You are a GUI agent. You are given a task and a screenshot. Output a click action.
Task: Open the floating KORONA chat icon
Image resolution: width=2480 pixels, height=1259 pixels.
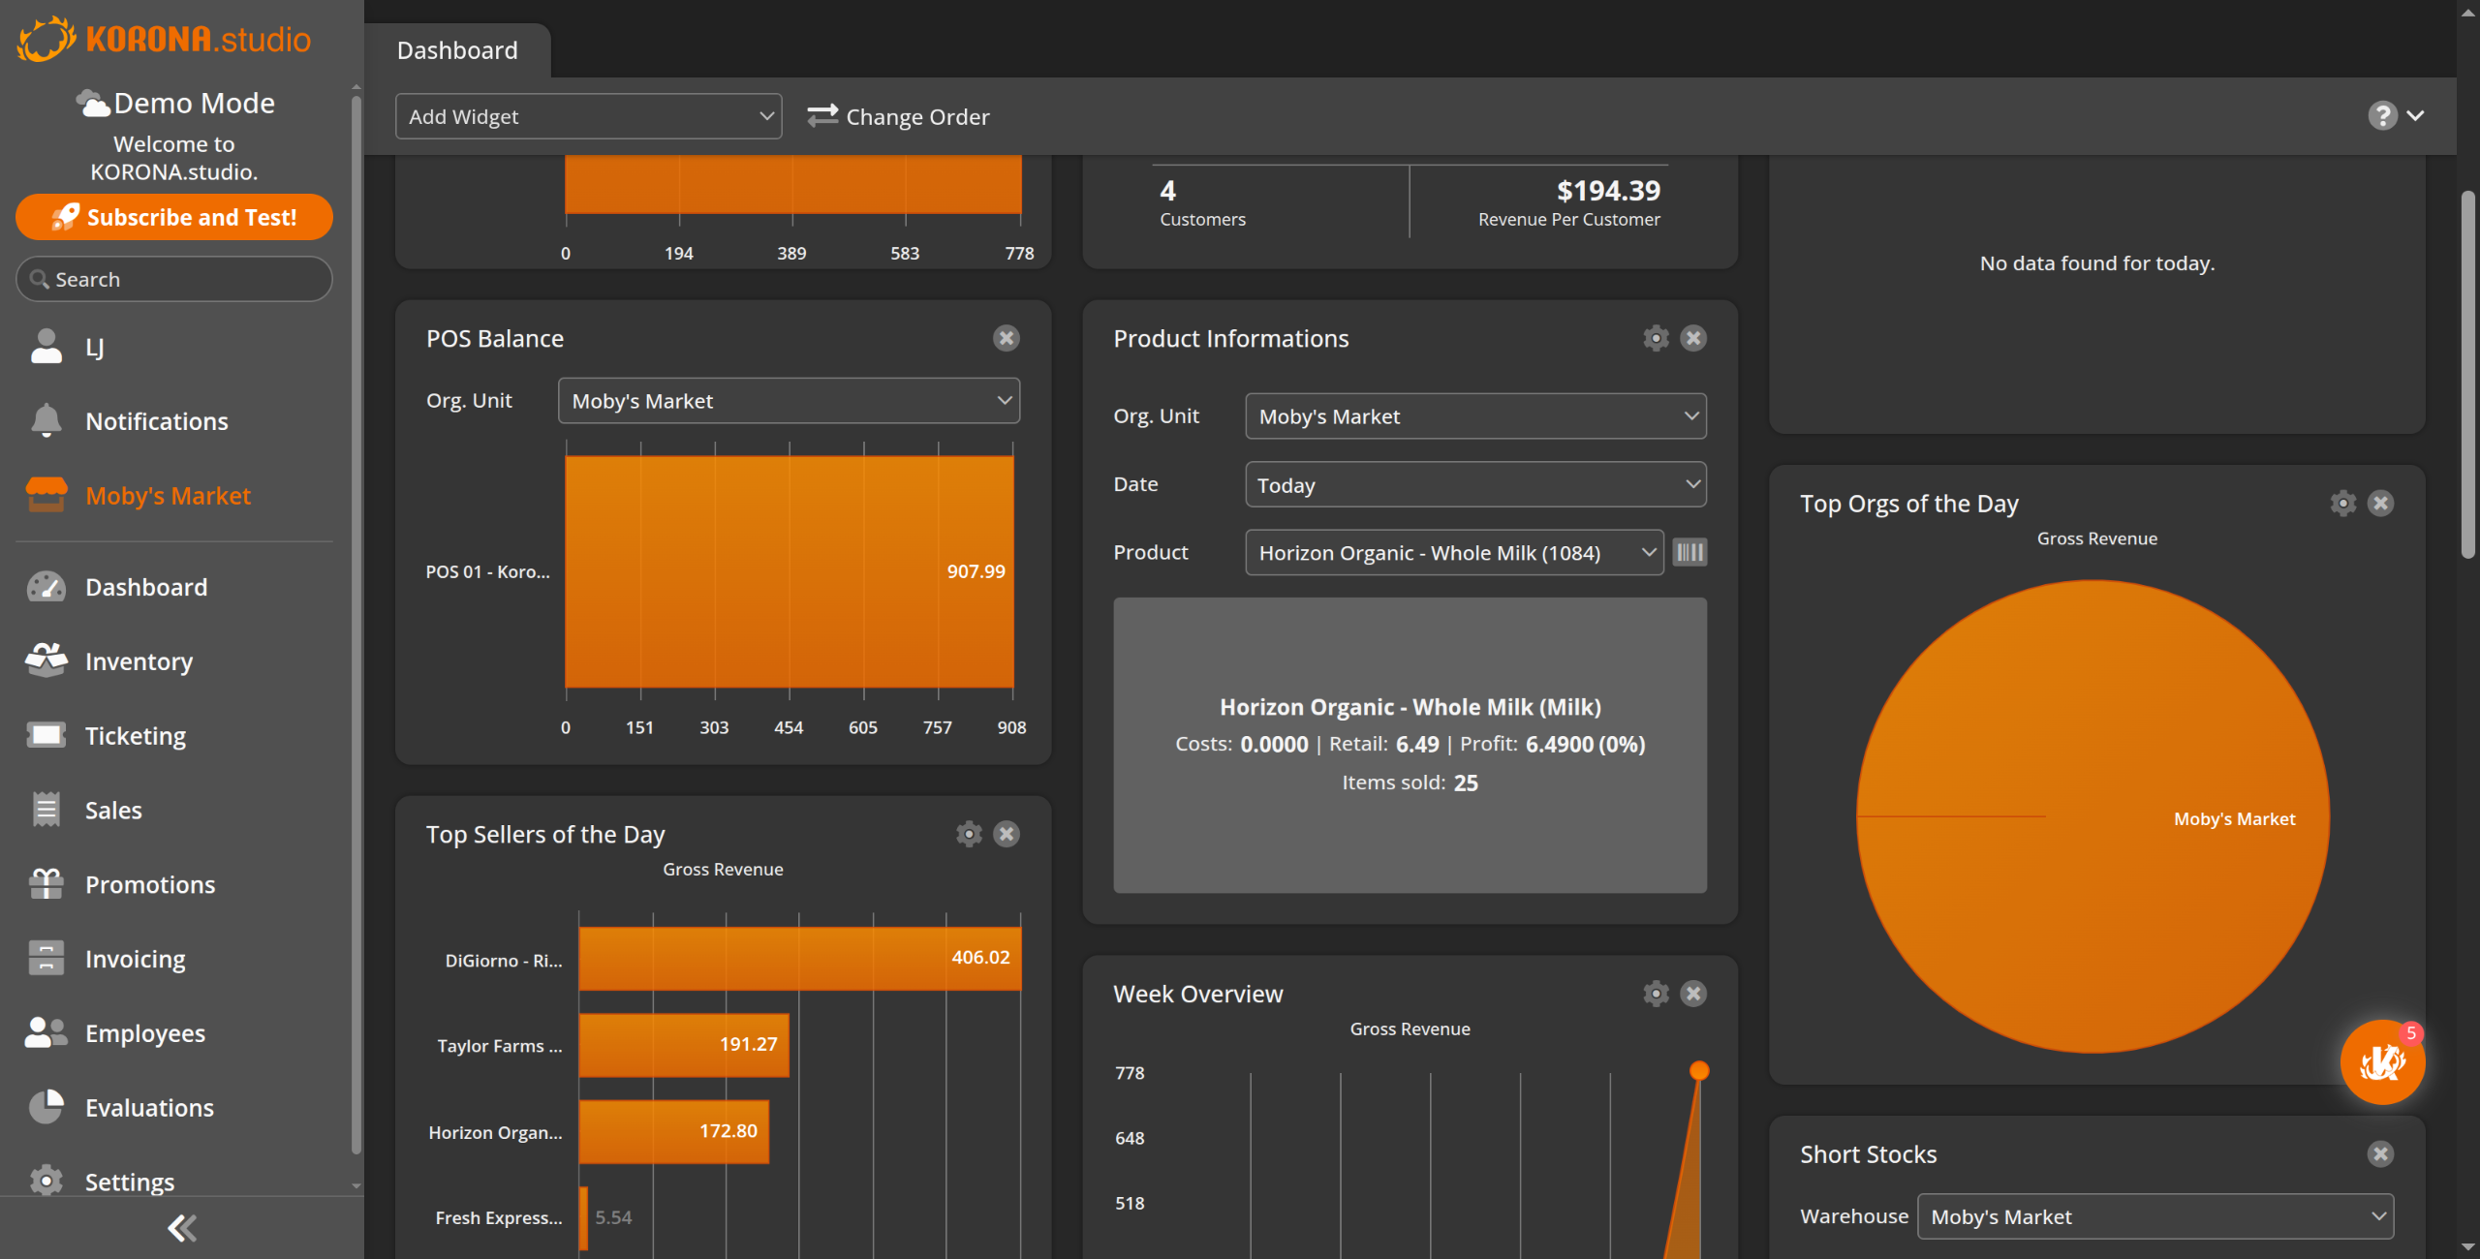coord(2381,1062)
